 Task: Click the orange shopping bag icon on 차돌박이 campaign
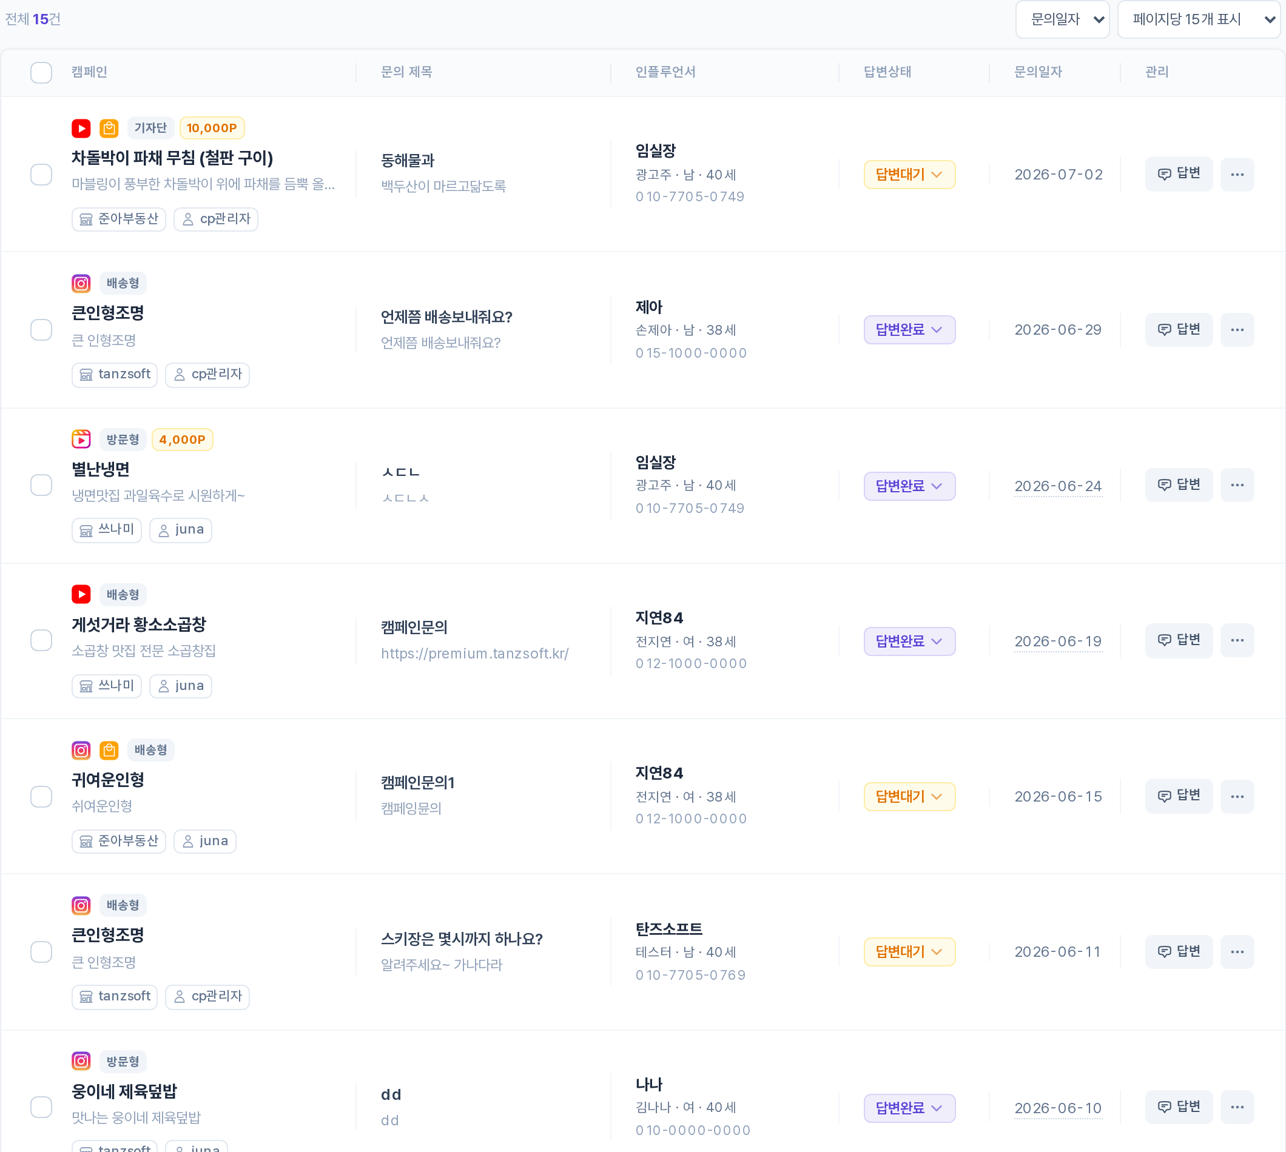109,129
